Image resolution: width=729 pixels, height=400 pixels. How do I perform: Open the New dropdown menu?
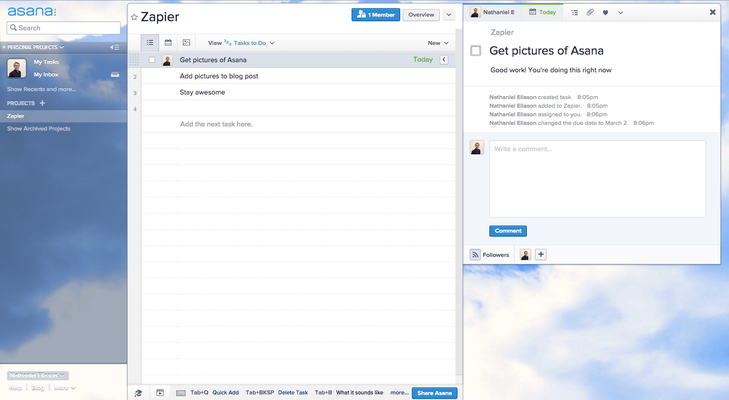point(438,43)
